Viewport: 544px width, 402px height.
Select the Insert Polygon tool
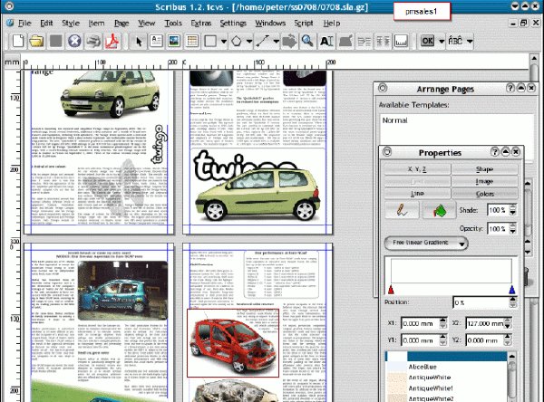point(237,41)
